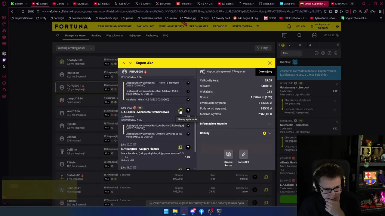Switch to betslip tab 4
Screen dimensions: 385x216
point(310,45)
